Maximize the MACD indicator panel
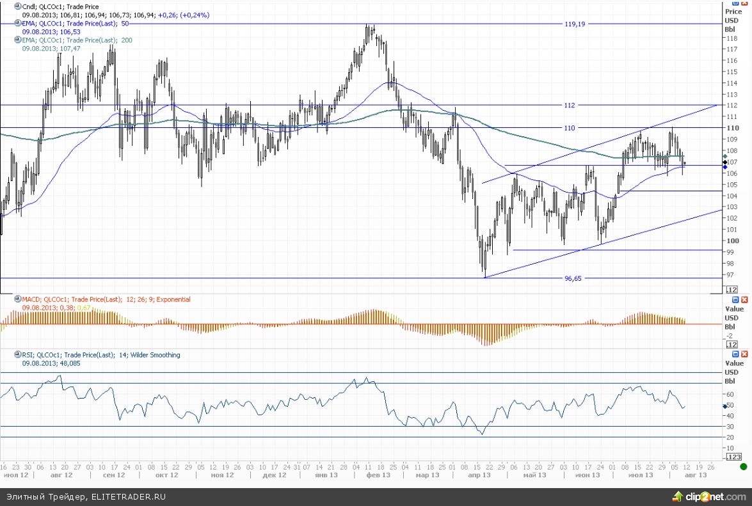The width and height of the screenshot is (752, 506). point(735,299)
